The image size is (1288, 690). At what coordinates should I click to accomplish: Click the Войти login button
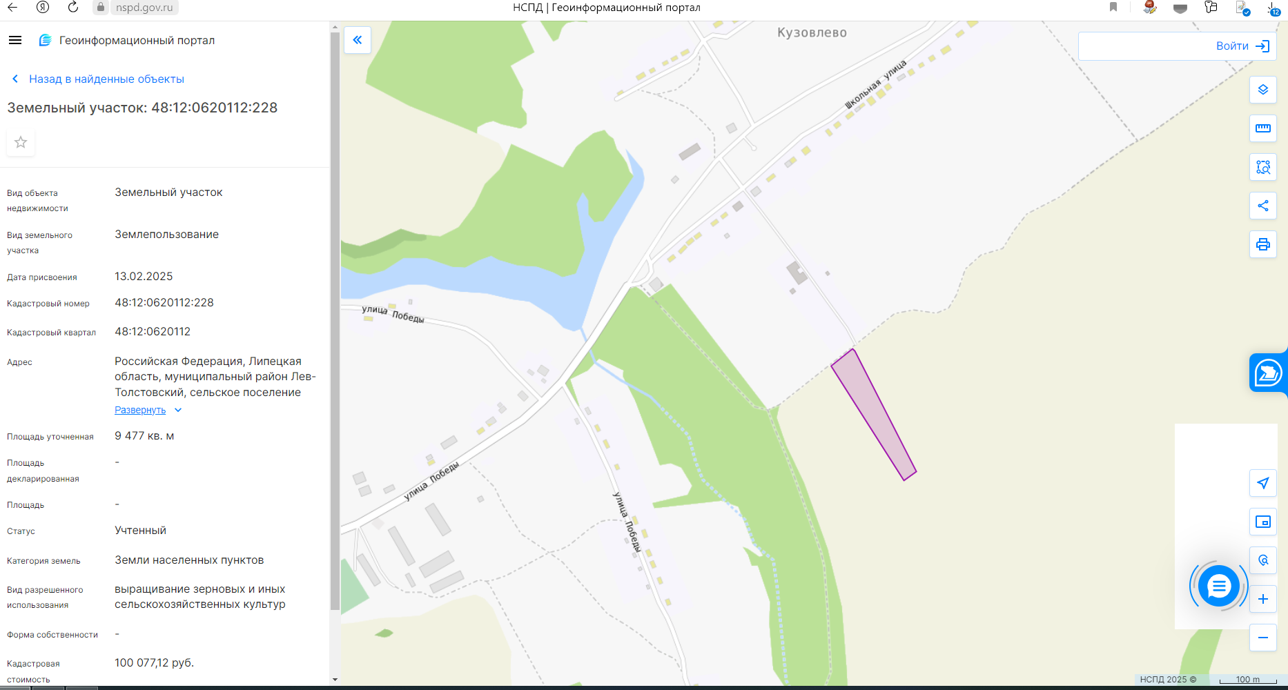point(1242,46)
